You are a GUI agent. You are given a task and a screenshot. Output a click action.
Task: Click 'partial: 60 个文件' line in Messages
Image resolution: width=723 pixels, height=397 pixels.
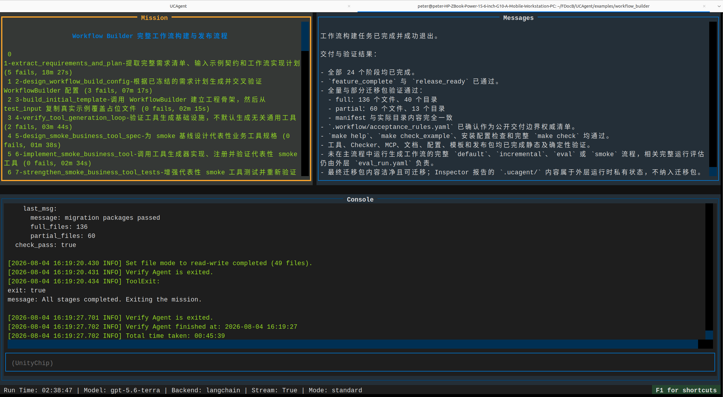pyautogui.click(x=387, y=109)
